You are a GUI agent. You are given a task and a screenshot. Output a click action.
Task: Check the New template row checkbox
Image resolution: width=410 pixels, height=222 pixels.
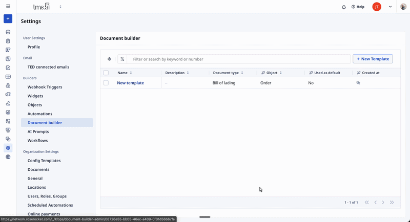(106, 83)
